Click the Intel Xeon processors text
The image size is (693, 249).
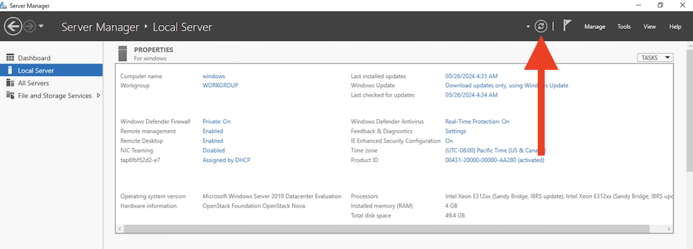click(559, 196)
